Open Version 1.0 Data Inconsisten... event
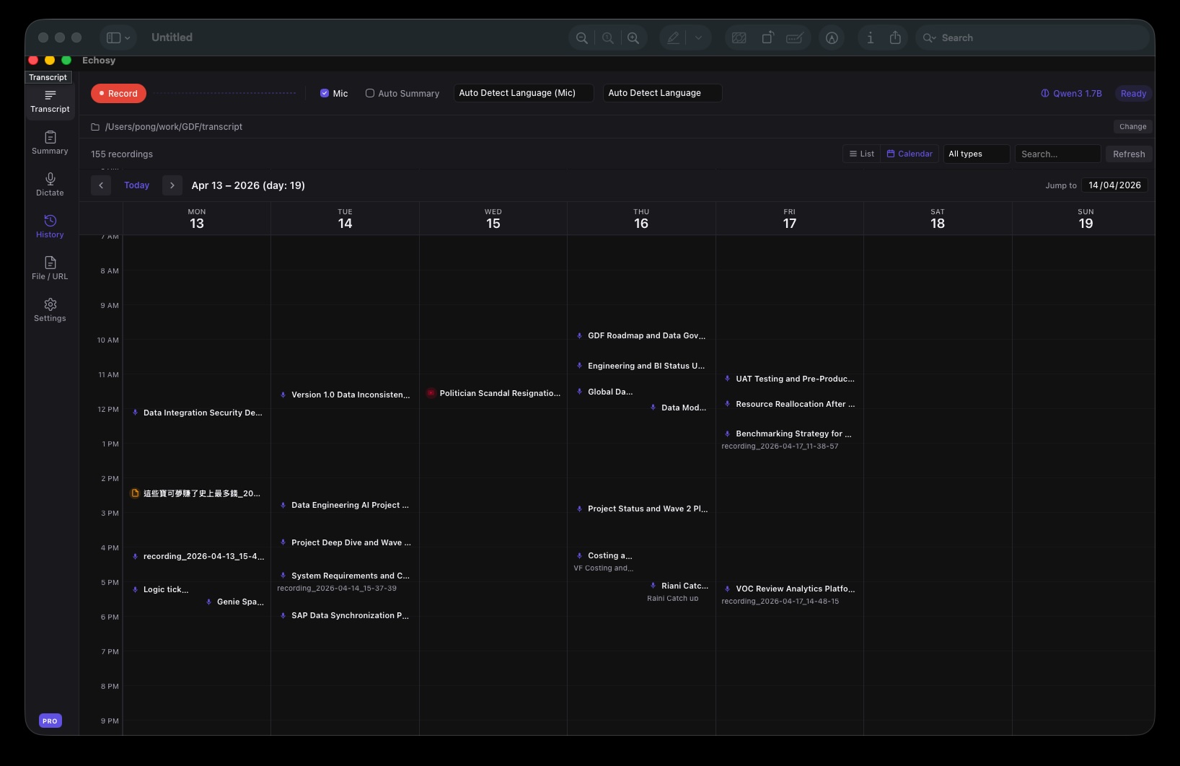The height and width of the screenshot is (766, 1180). 345,395
